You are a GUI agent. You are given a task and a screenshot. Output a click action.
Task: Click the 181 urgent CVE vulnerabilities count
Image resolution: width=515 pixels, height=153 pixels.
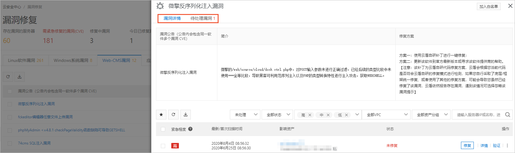coord(48,41)
